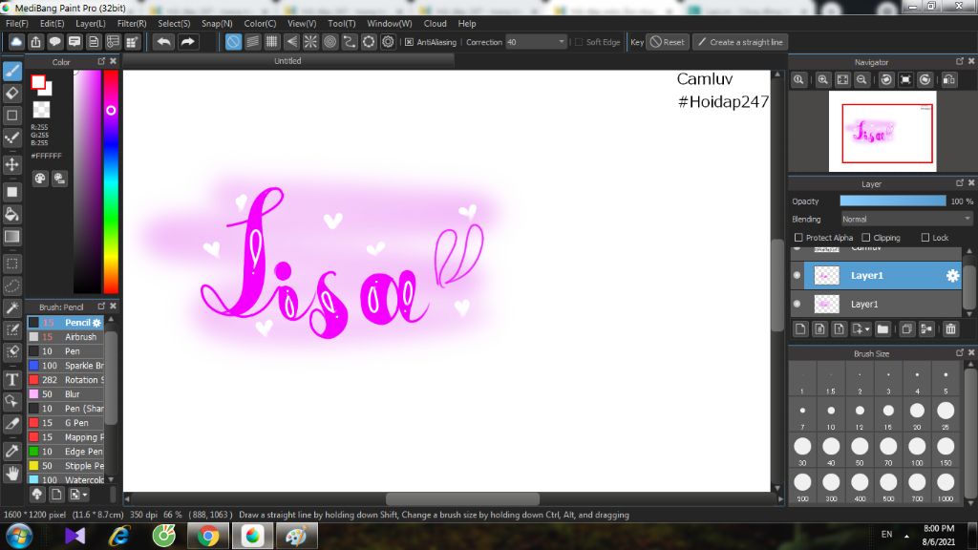Click the Undo arrow icon
This screenshot has height=550, width=978.
point(164,42)
